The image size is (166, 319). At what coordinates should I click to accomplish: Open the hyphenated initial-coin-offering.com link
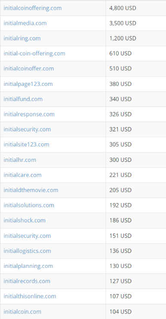tap(34, 54)
